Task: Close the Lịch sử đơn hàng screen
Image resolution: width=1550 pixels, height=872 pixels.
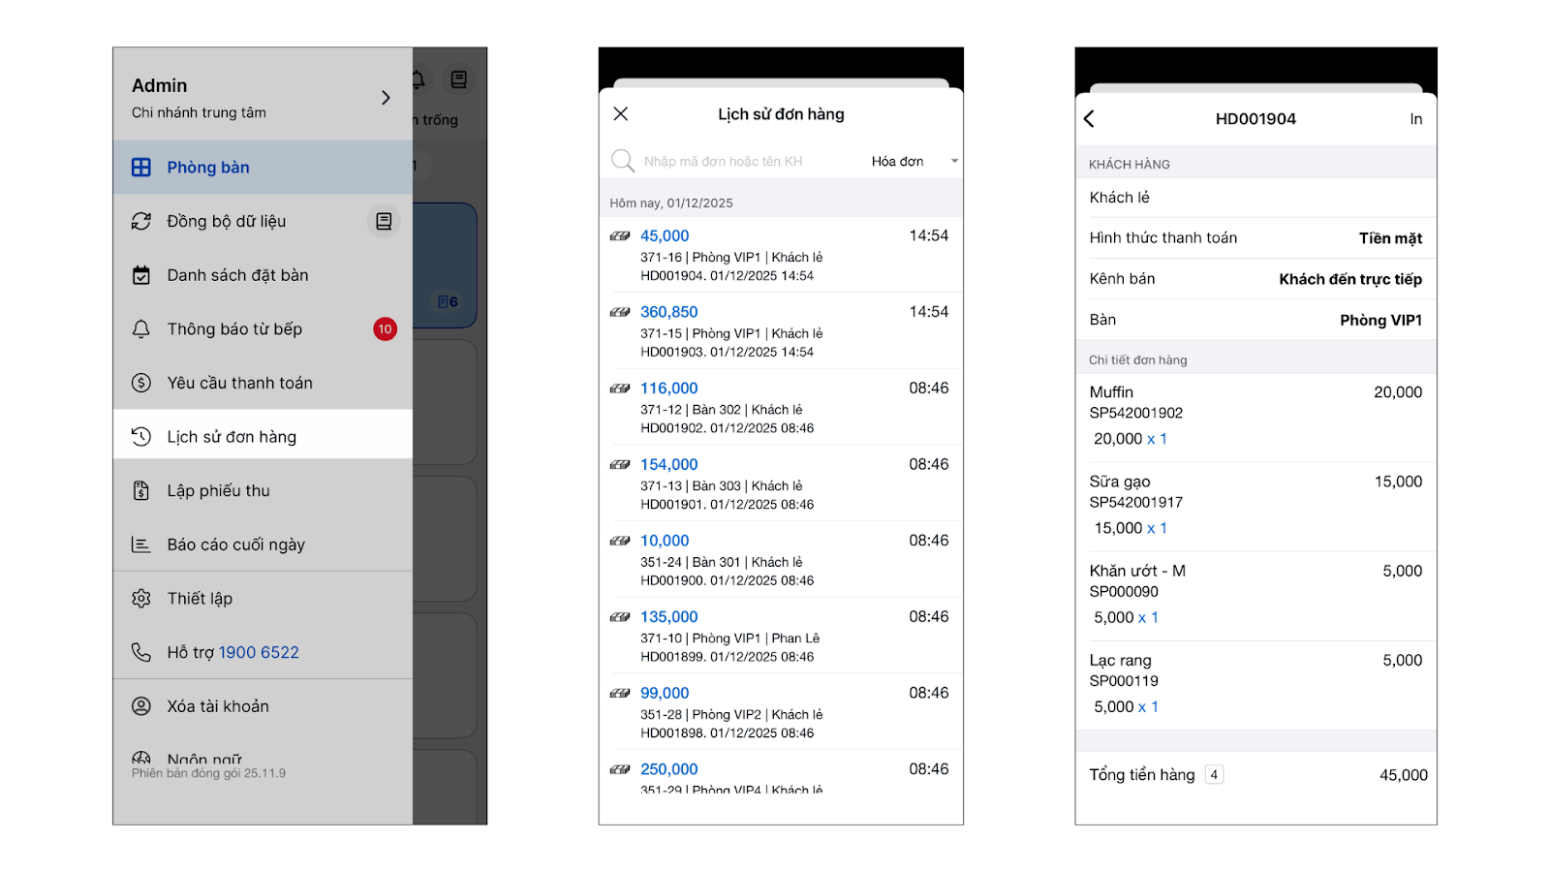Action: tap(621, 114)
